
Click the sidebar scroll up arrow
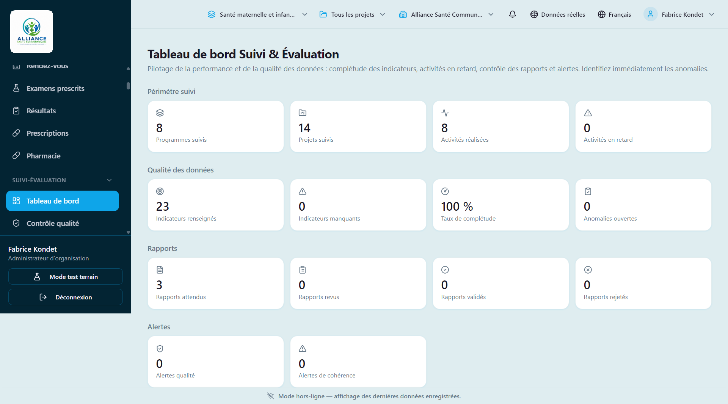(128, 68)
